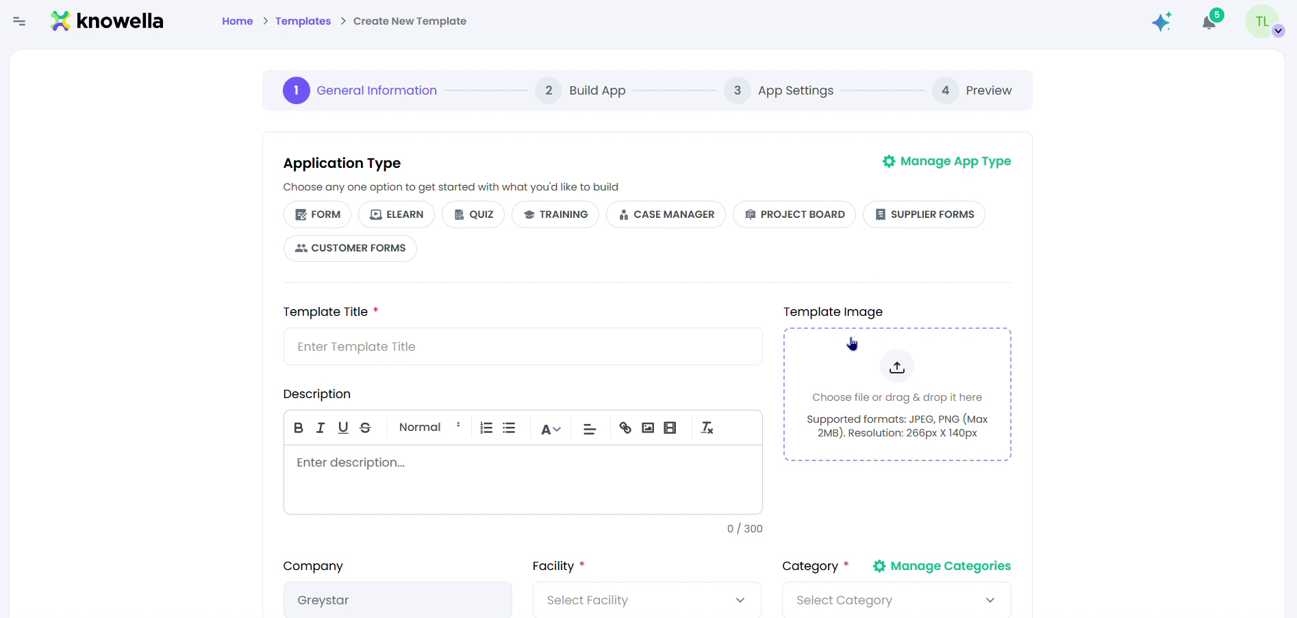
Task: Click 'Choose file or drag & drop it here'
Action: click(x=897, y=397)
